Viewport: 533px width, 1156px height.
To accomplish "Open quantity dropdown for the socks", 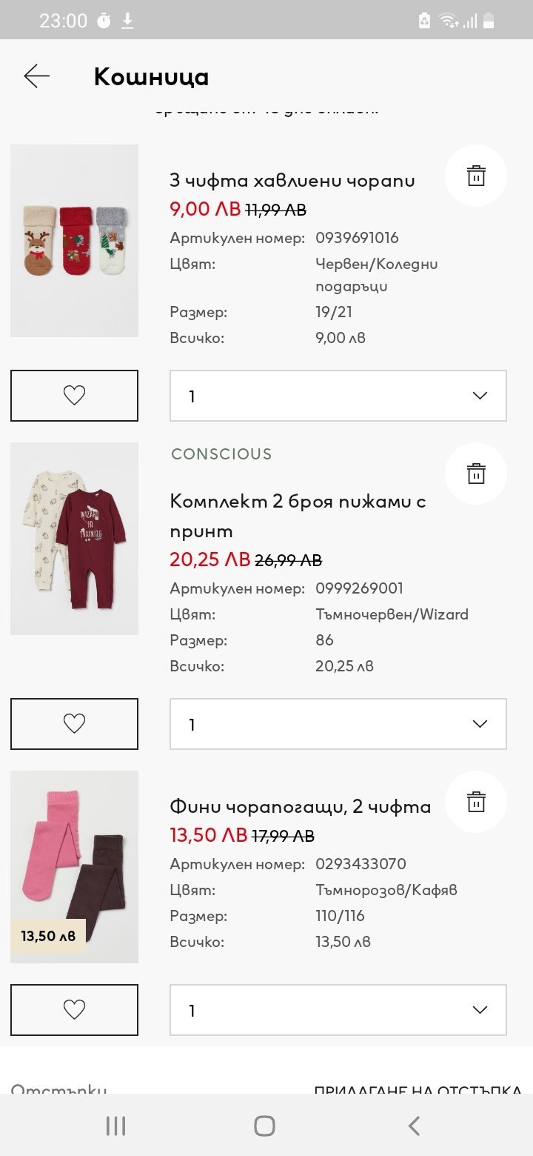I will pyautogui.click(x=338, y=396).
